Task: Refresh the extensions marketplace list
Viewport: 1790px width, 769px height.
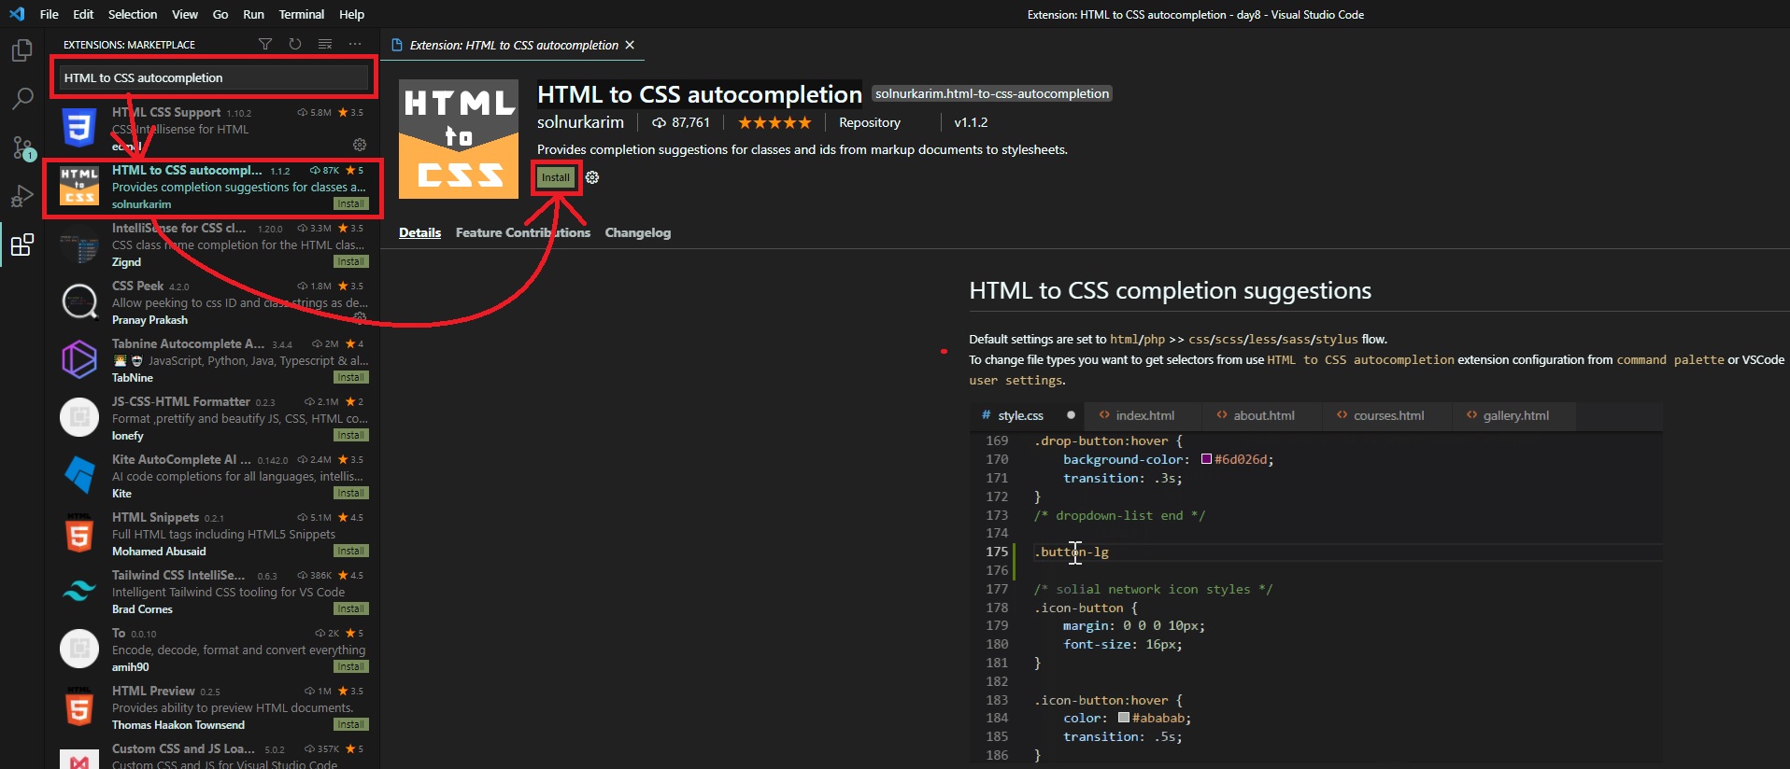Action: (295, 44)
